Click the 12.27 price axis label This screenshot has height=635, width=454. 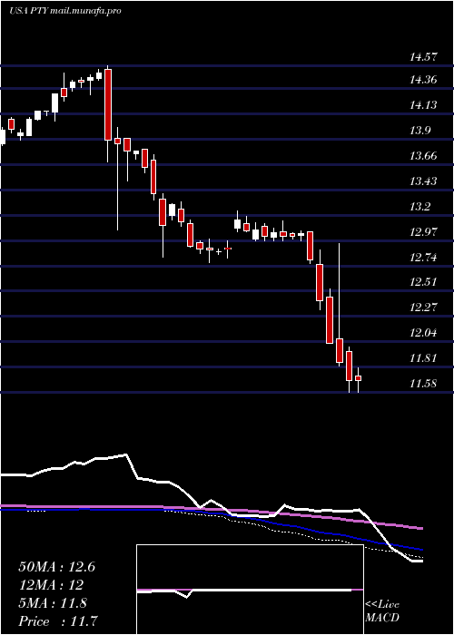click(x=423, y=308)
